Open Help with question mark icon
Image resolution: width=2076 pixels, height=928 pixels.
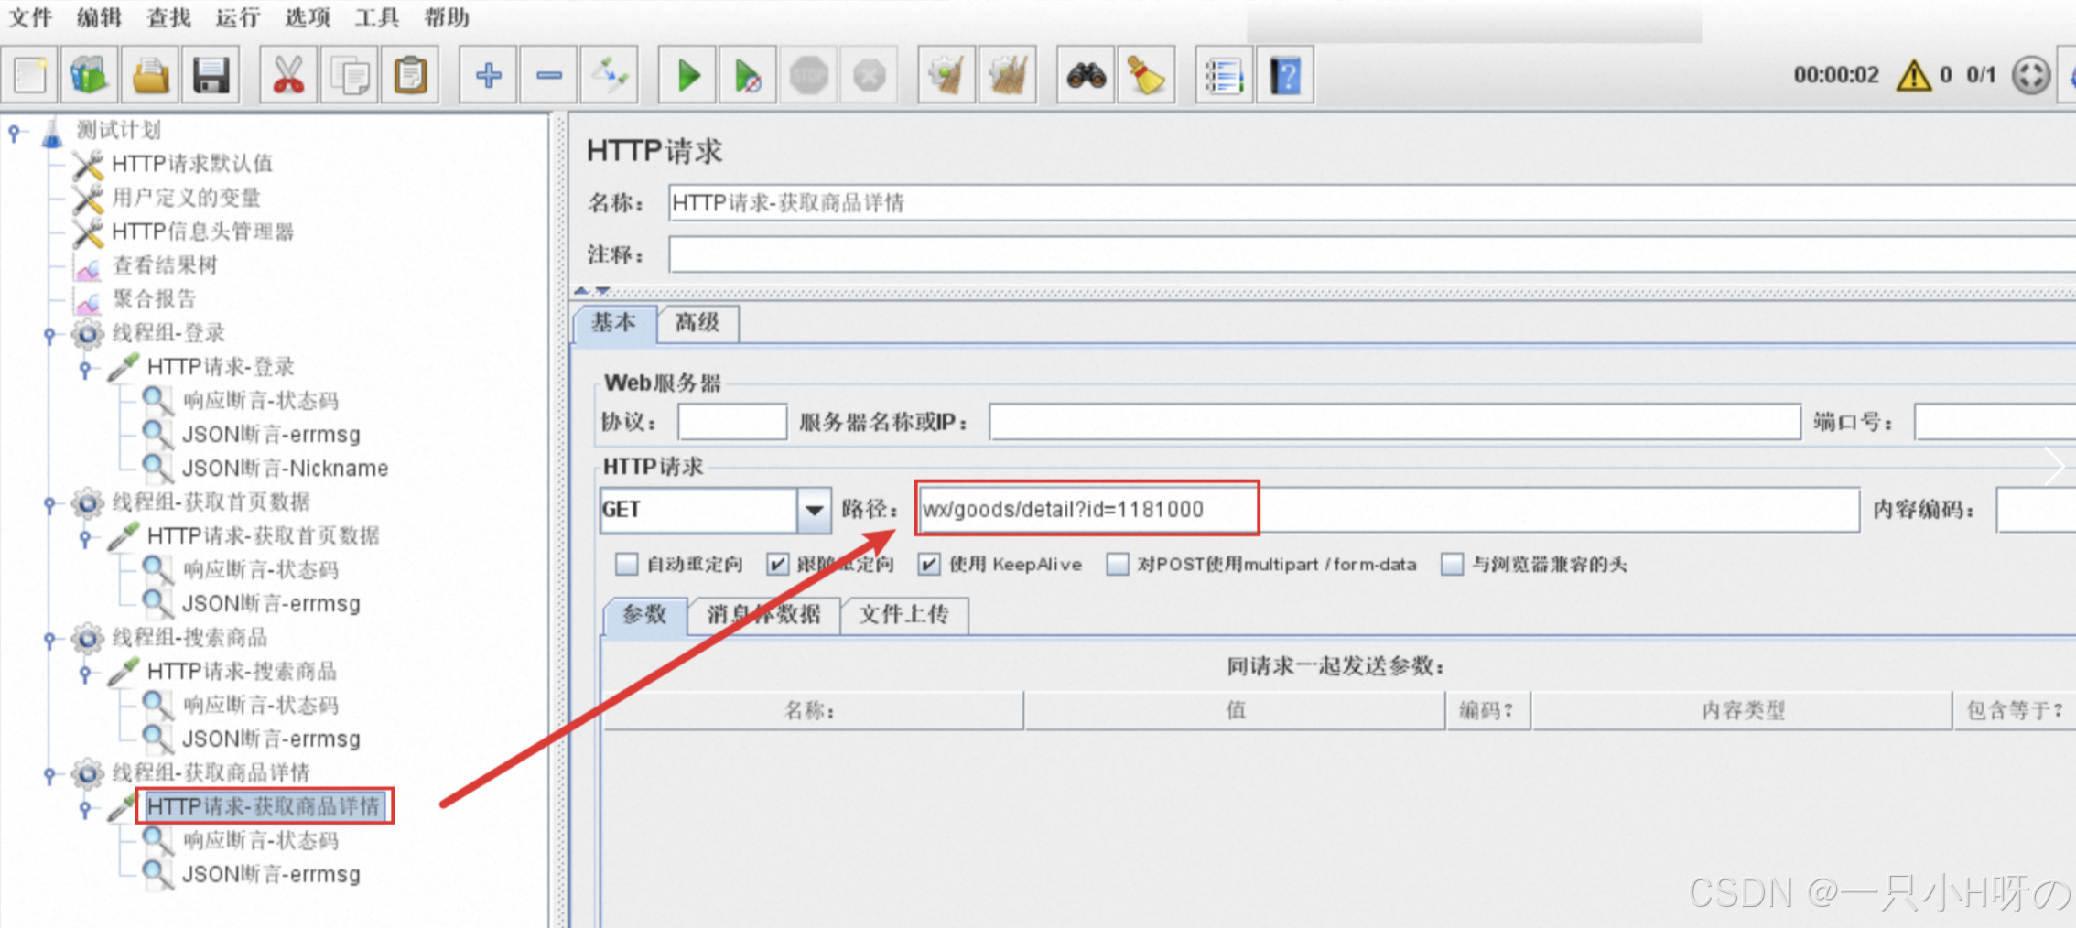(1285, 74)
